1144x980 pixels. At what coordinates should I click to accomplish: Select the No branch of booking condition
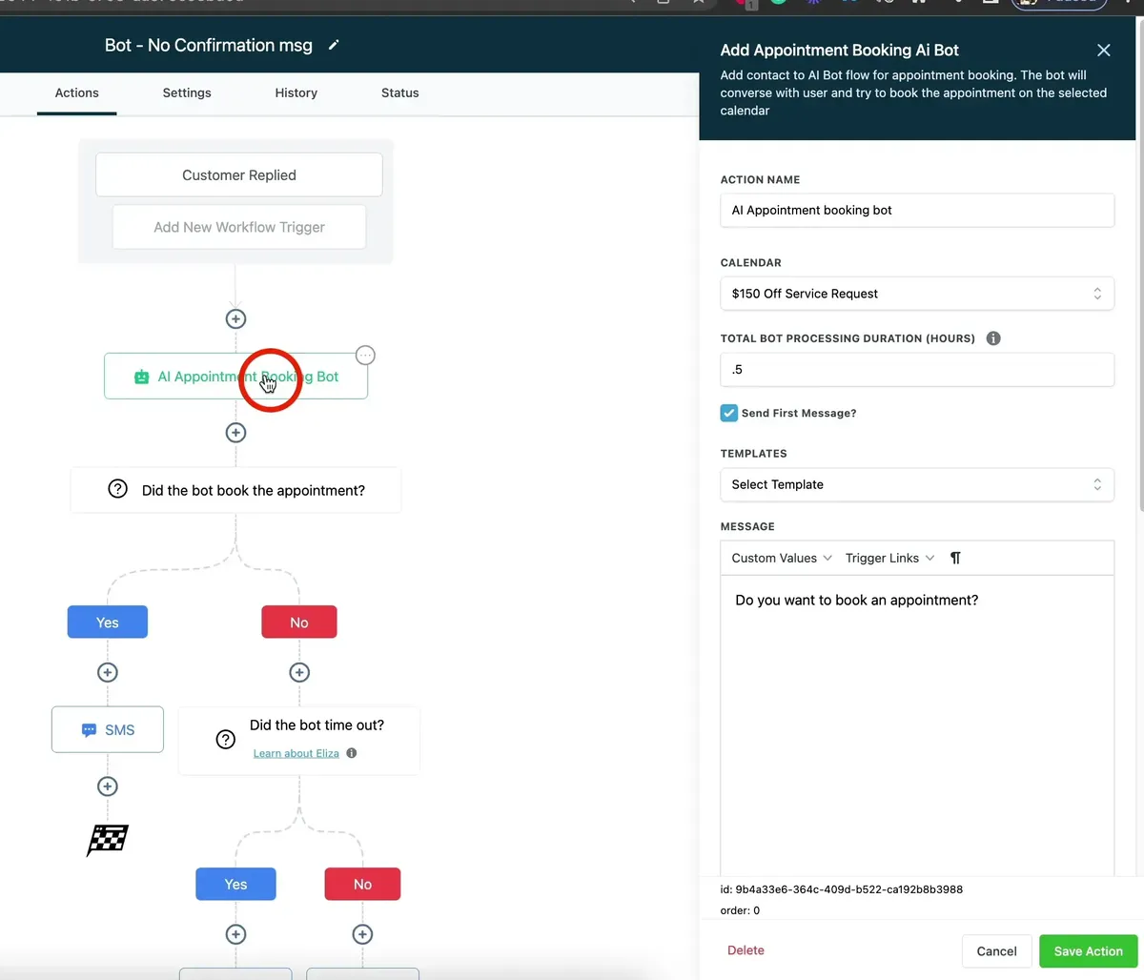(299, 623)
